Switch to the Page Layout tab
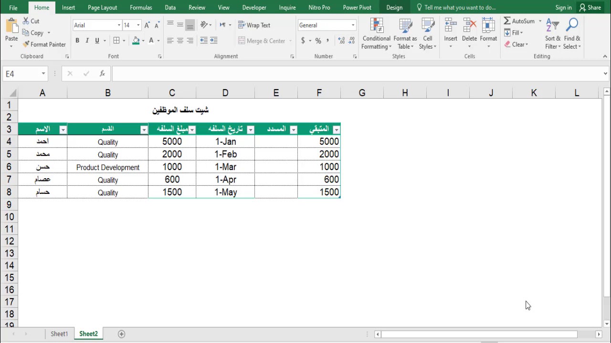 (102, 8)
